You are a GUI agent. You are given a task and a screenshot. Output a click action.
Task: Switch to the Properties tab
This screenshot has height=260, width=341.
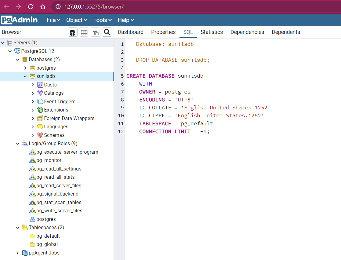[163, 32]
